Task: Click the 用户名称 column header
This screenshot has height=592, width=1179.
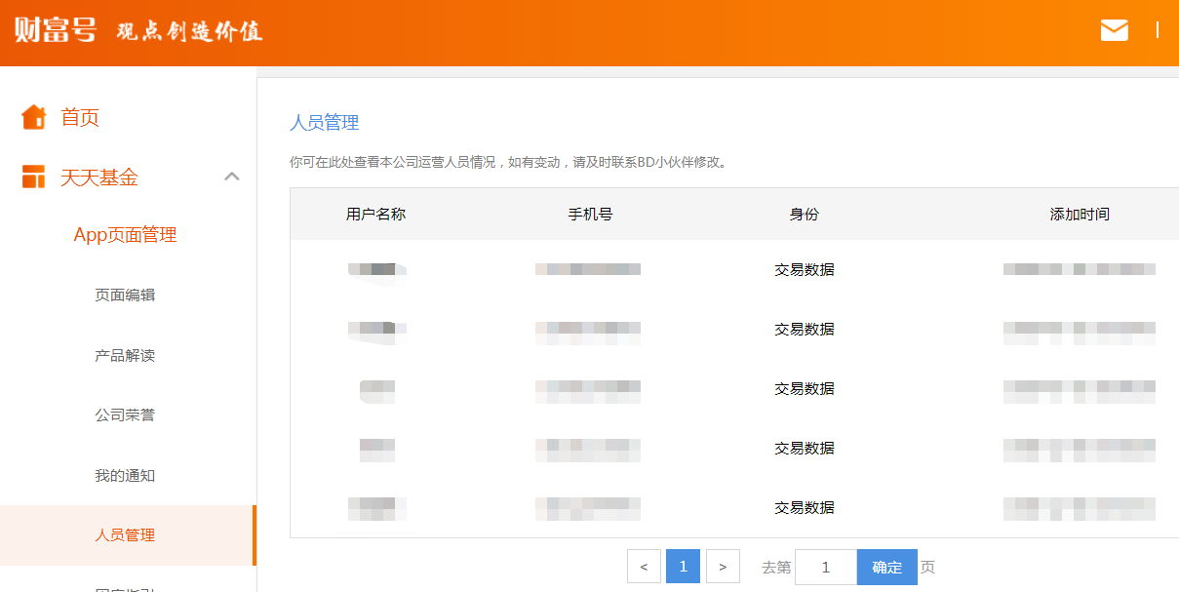Action: click(x=375, y=215)
